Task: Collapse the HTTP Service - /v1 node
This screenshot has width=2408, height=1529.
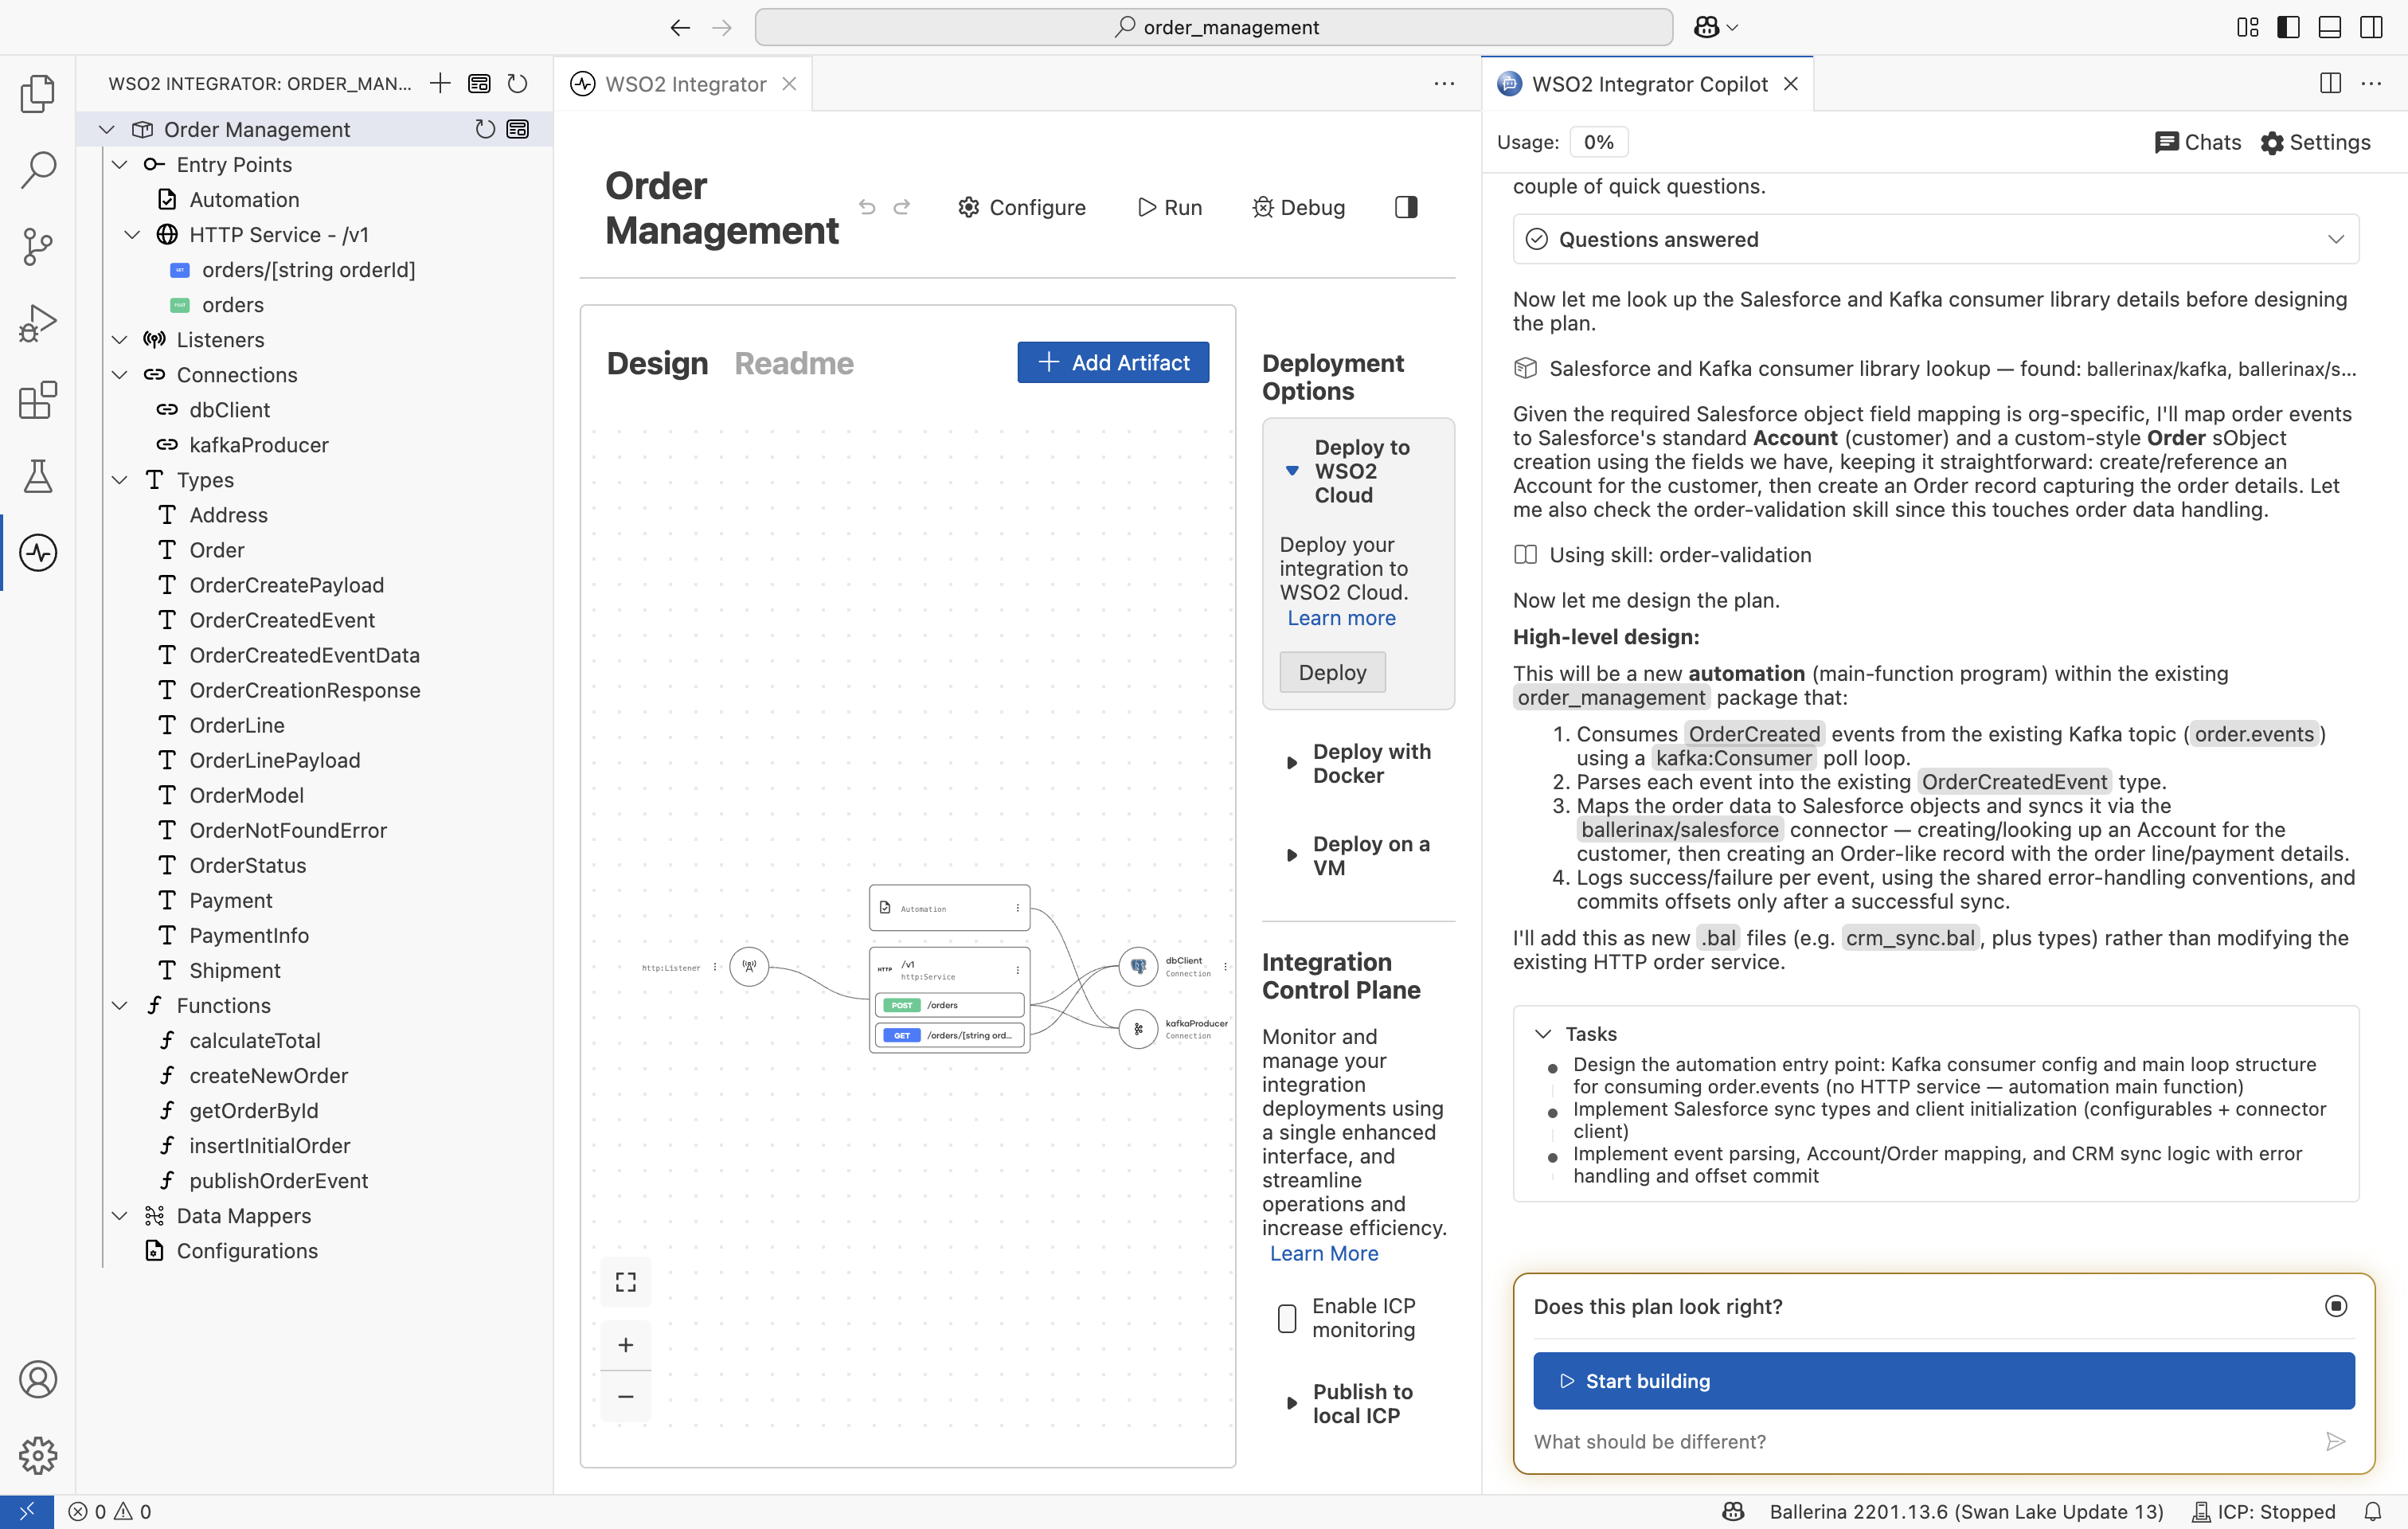Action: tap(132, 234)
